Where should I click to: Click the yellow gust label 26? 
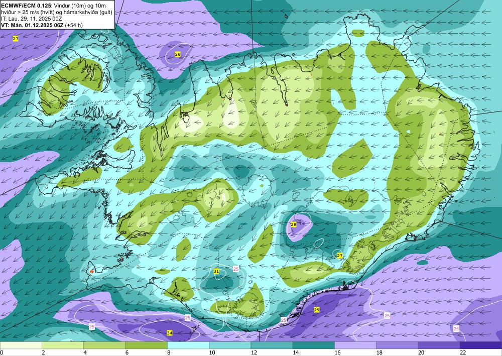178,54
